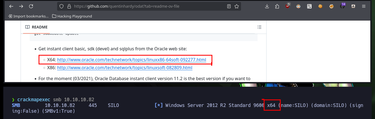Bookmark this page with the star

(236, 6)
